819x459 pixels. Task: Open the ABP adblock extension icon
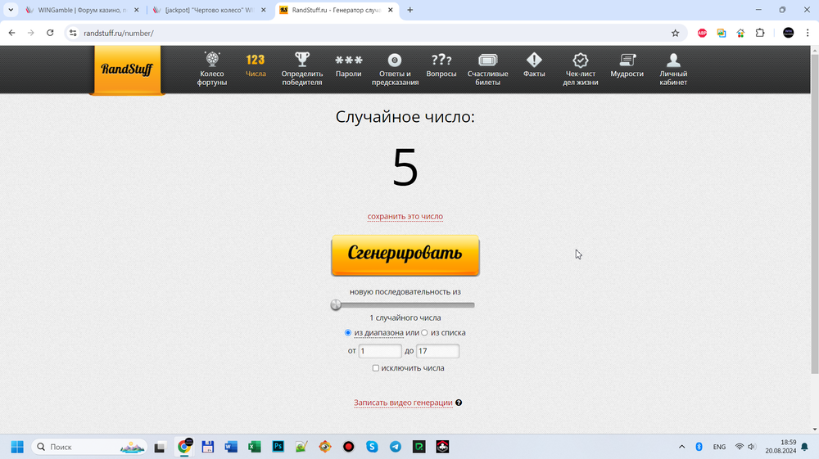(x=702, y=33)
